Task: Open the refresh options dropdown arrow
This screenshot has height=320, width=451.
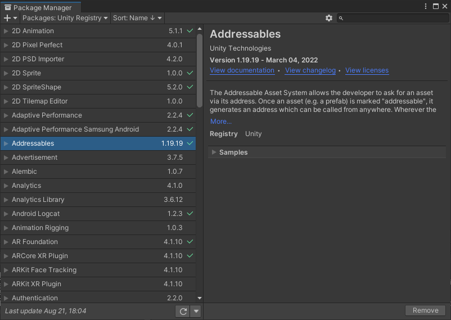Action: [196, 311]
